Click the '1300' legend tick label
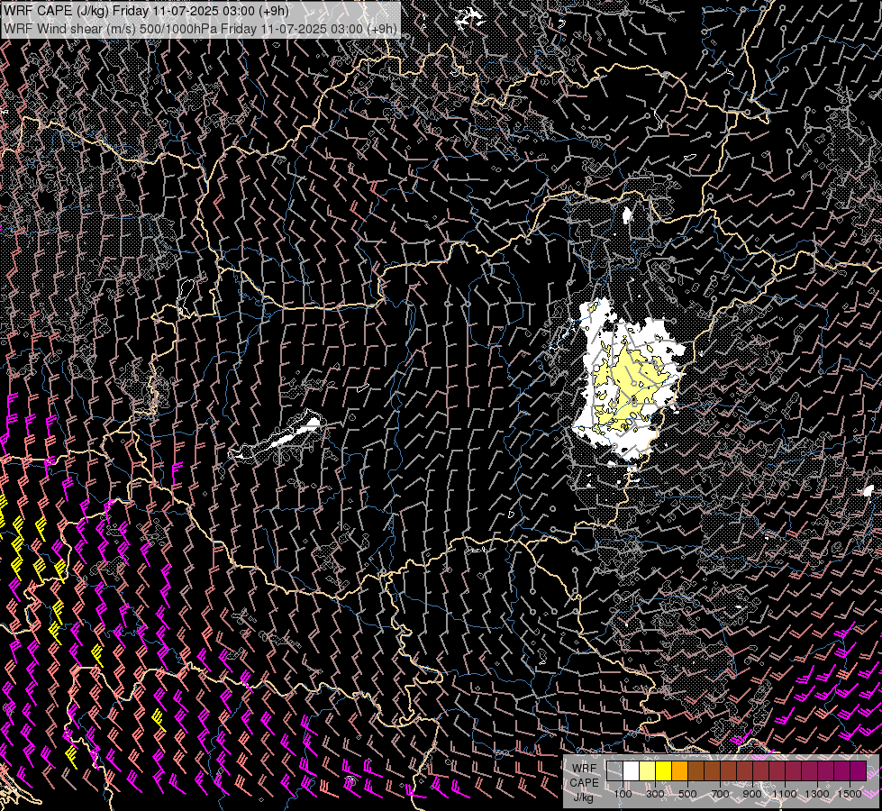 (817, 794)
